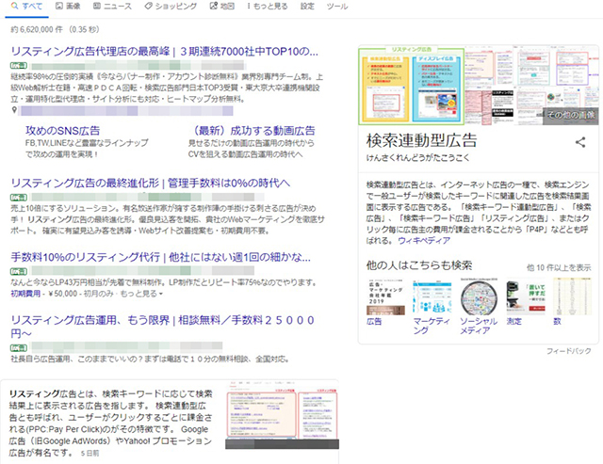Click the フィードバック link below the panel

tap(569, 351)
